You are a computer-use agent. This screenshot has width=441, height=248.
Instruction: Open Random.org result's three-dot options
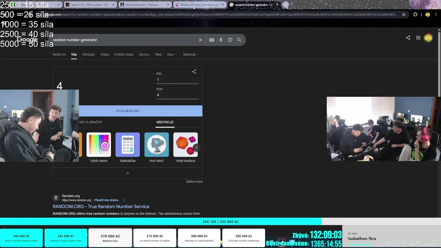(124, 200)
